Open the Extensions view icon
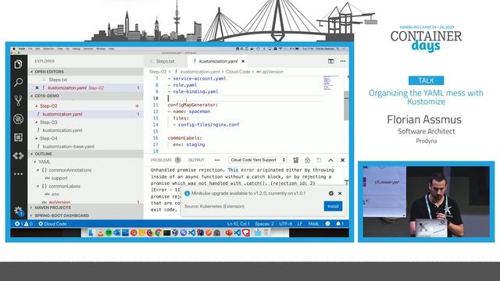 point(18,137)
